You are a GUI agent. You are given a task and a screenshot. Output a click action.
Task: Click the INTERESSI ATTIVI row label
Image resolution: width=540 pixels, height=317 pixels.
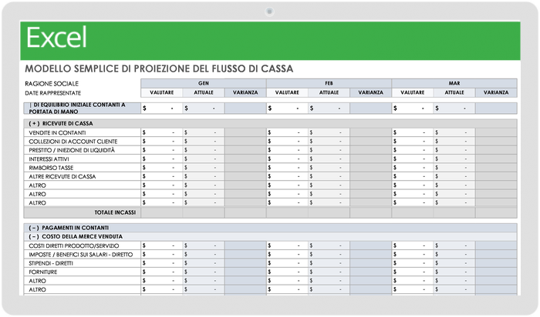pos(49,159)
